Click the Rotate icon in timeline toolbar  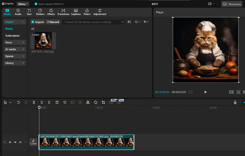coord(96,102)
